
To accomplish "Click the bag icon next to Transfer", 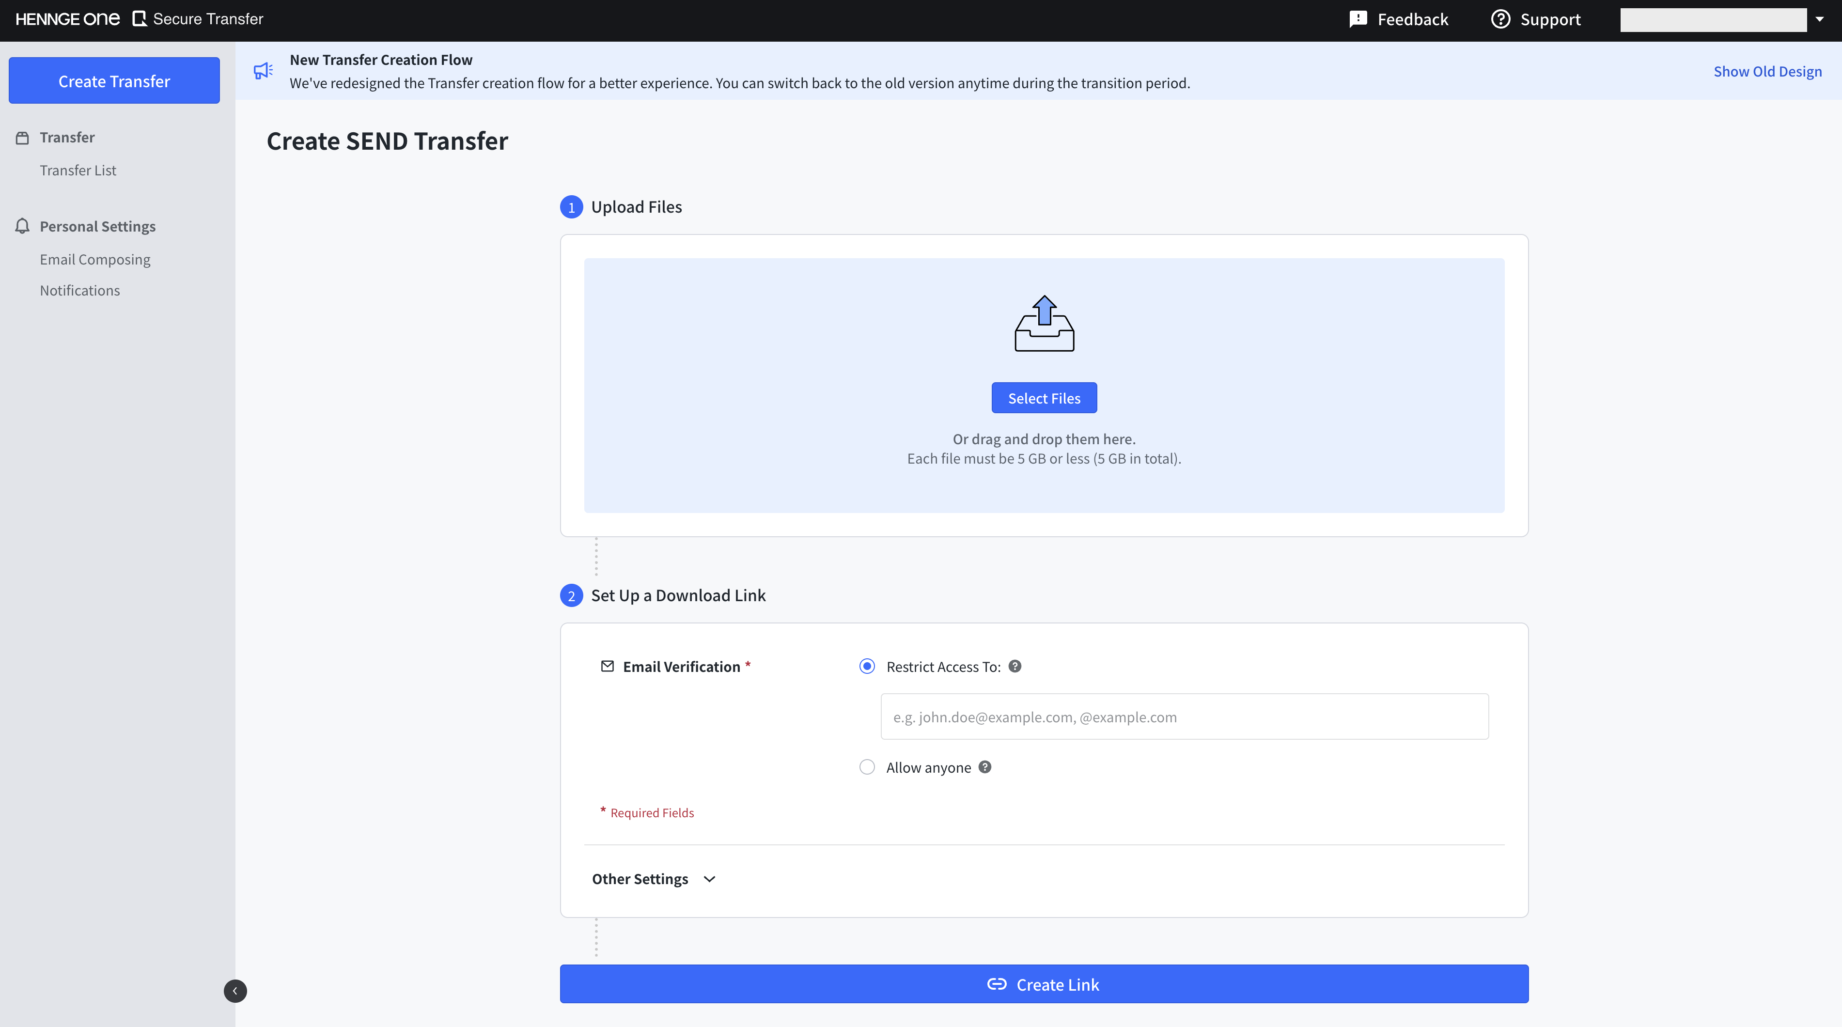I will coord(22,137).
